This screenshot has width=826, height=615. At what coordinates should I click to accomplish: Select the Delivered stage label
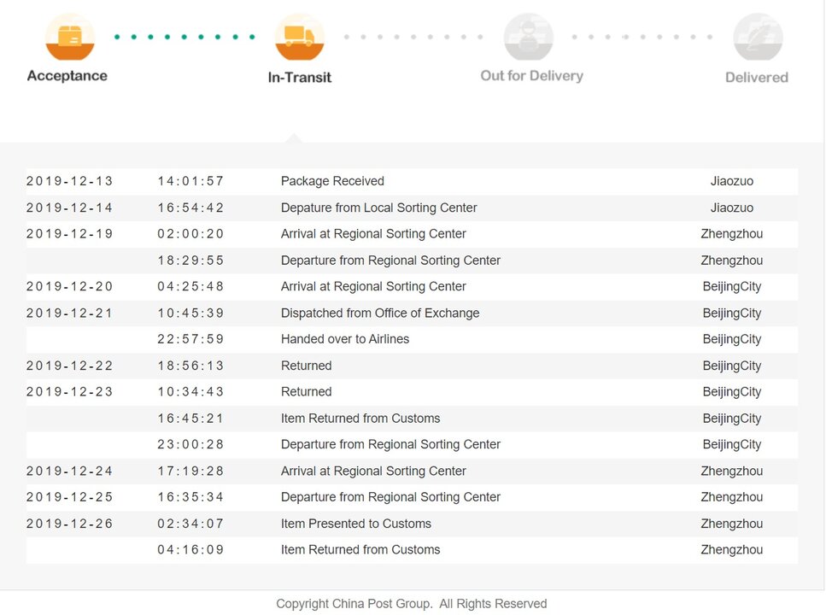(x=757, y=78)
